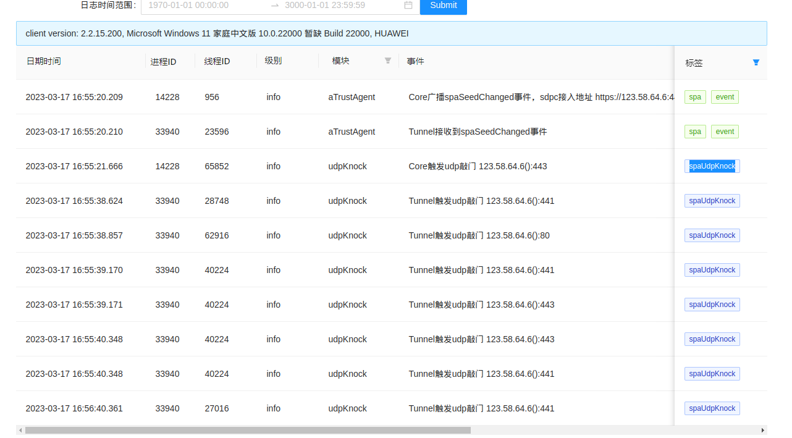
Task: Click the end date input field
Action: point(340,5)
